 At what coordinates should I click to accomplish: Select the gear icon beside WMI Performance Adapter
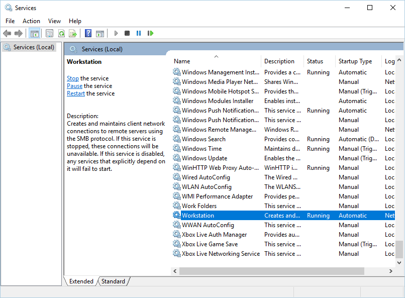point(177,196)
